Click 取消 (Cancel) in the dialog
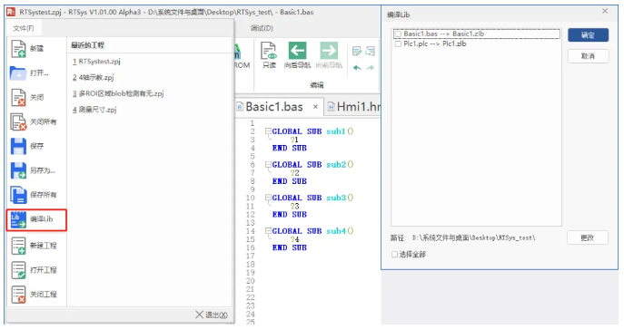Screen dimensions: 624x329 [x=588, y=56]
